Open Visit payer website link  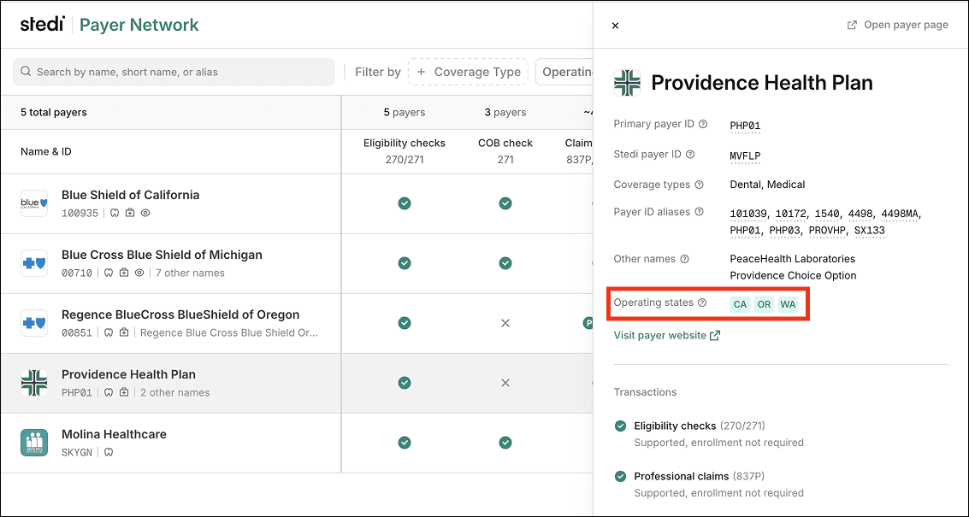[x=667, y=335]
